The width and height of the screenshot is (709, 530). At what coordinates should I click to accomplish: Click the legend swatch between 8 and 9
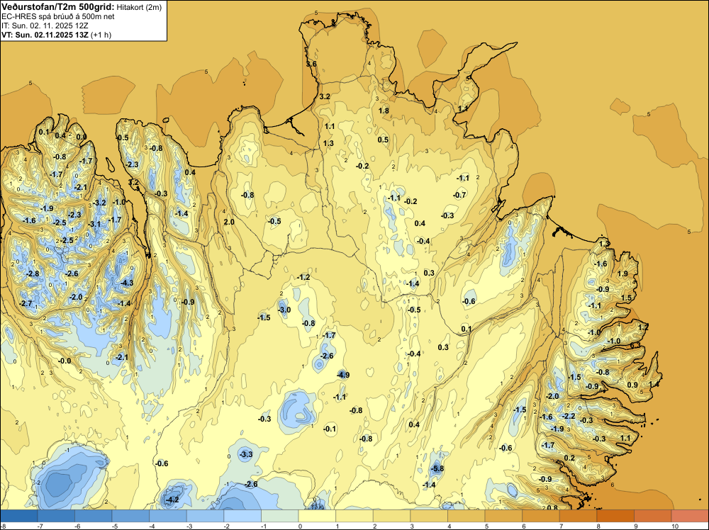click(x=615, y=516)
